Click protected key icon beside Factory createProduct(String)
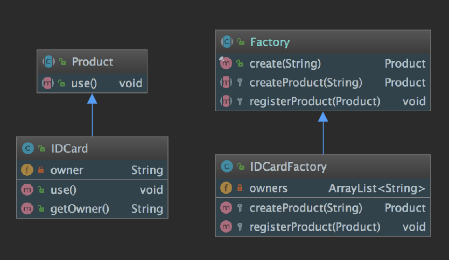449x260 pixels. pos(240,83)
